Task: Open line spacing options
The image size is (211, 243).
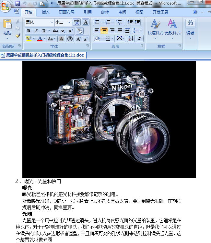Action: coord(137,30)
